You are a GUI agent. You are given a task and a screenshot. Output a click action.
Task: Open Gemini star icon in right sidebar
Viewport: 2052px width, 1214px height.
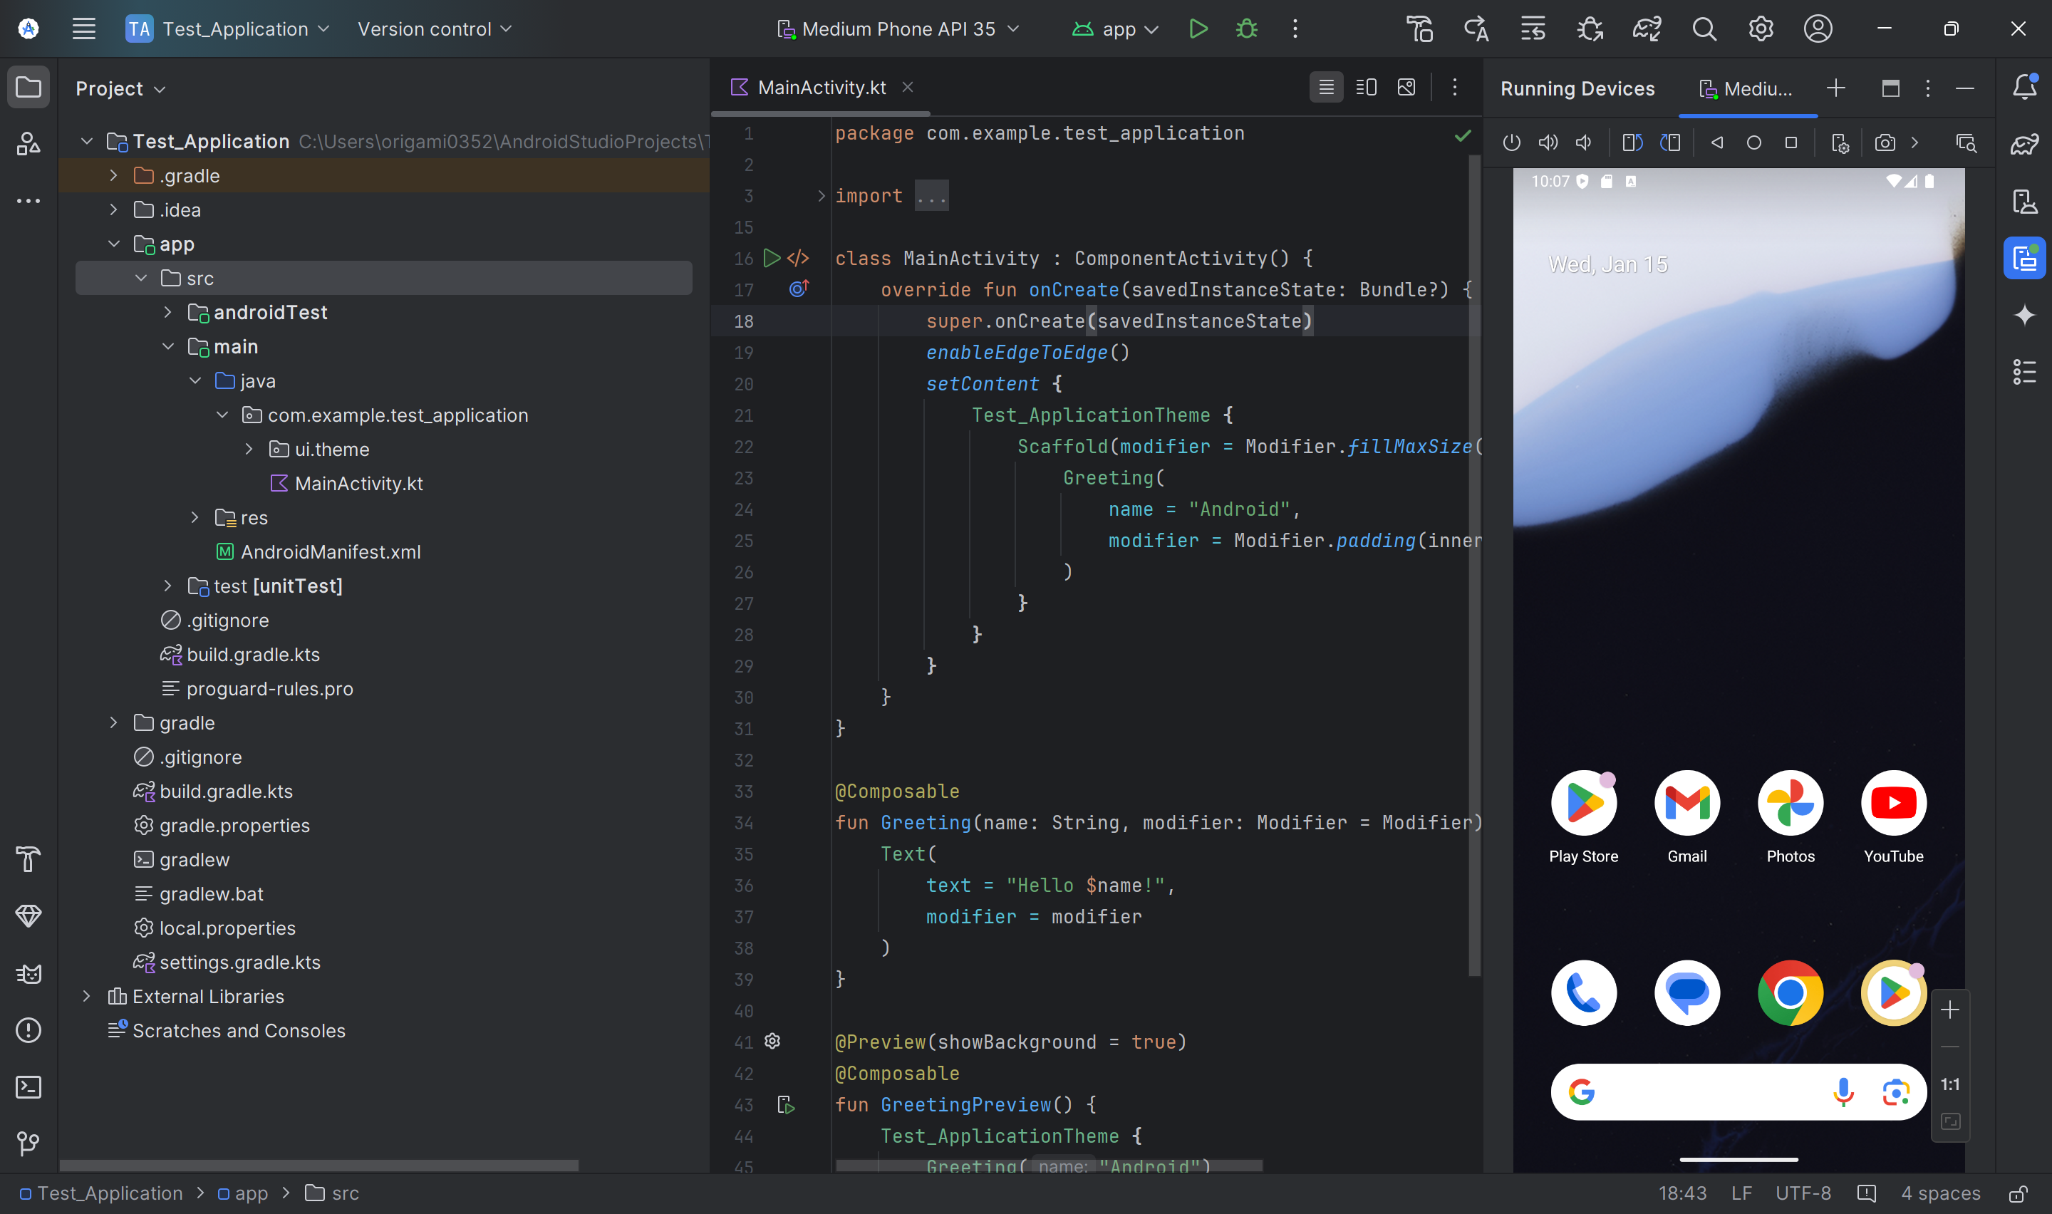pos(2024,316)
